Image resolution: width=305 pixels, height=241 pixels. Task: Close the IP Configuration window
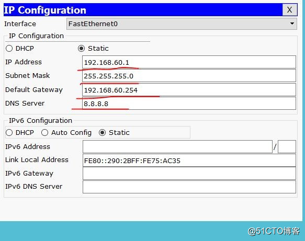tap(290, 10)
